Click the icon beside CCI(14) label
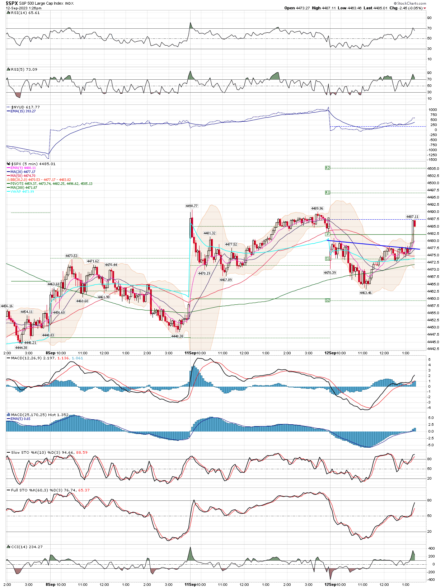This screenshot has height=588, width=445. pos(8,547)
